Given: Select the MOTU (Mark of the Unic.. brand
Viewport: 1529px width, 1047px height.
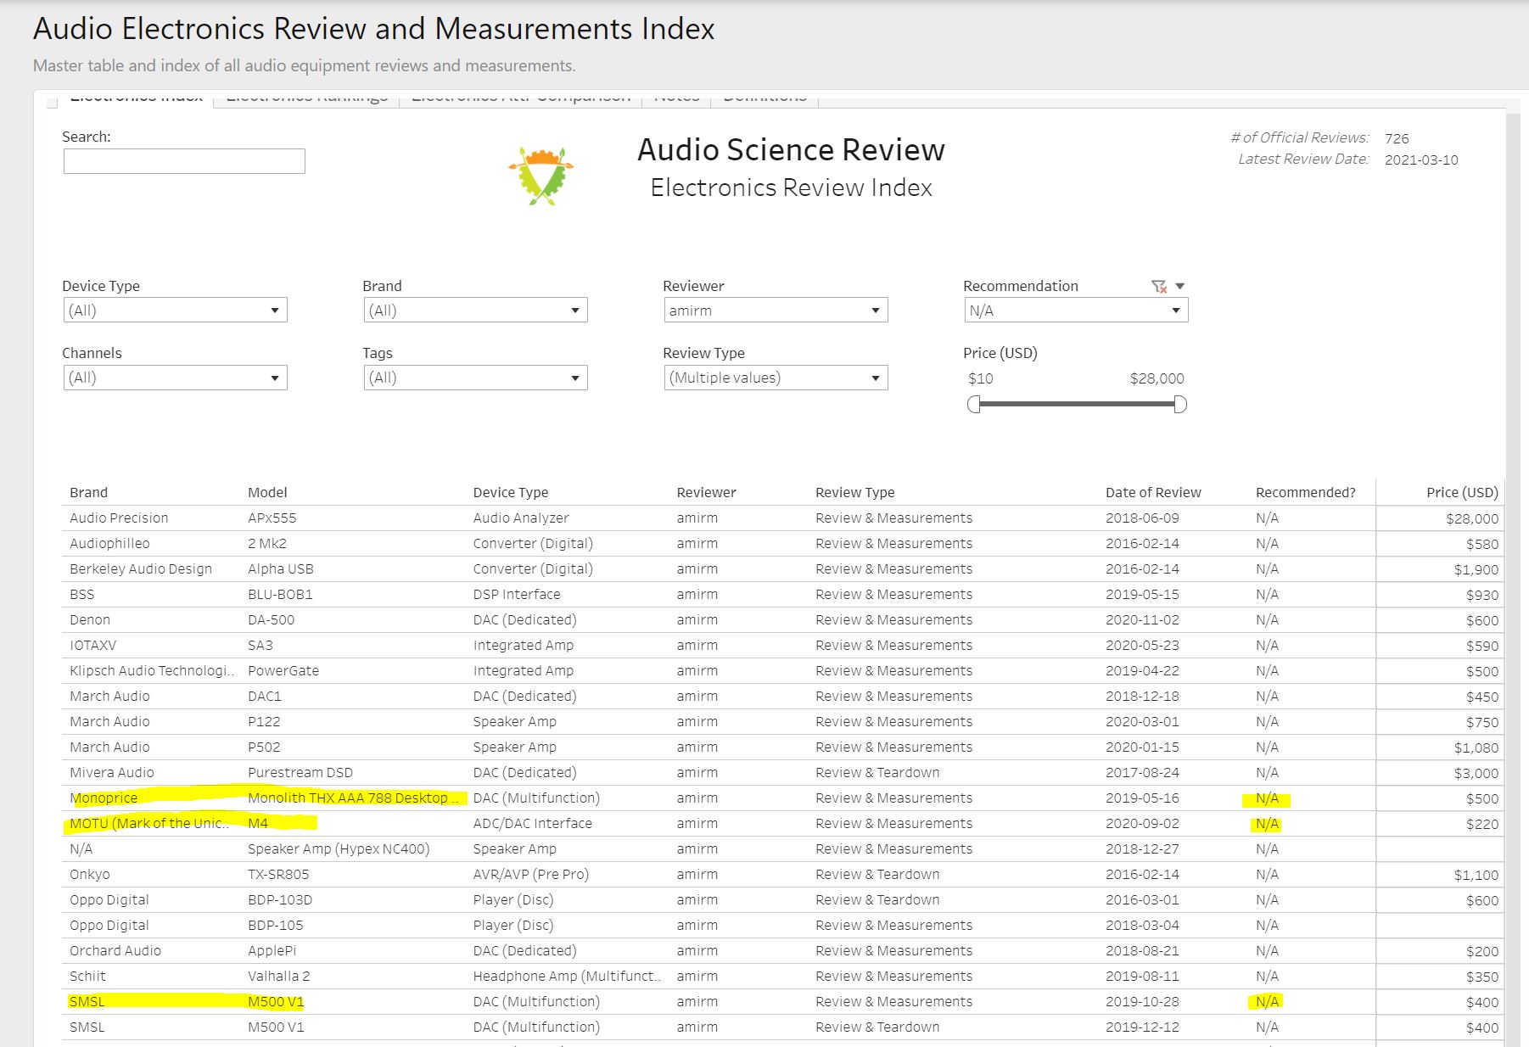Looking at the screenshot, I should pos(149,823).
